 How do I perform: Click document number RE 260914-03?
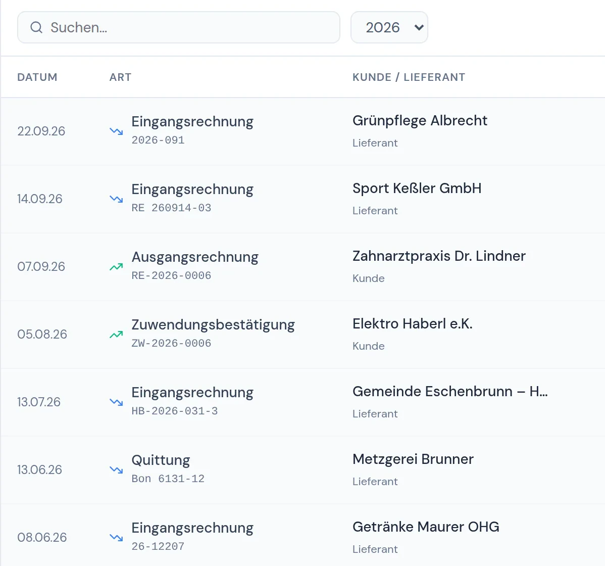[171, 208]
